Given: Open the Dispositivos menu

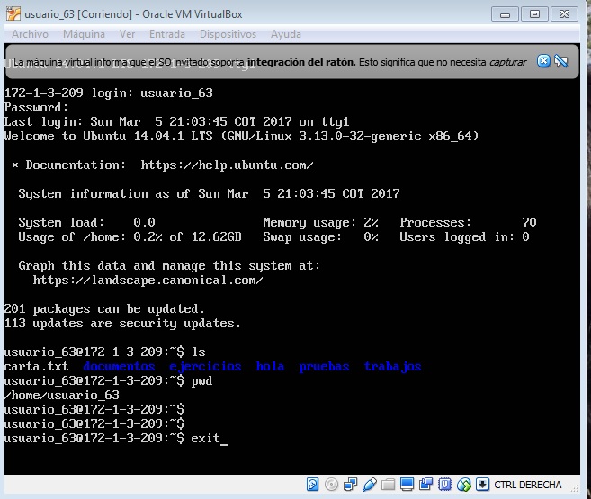Looking at the screenshot, I should point(228,34).
